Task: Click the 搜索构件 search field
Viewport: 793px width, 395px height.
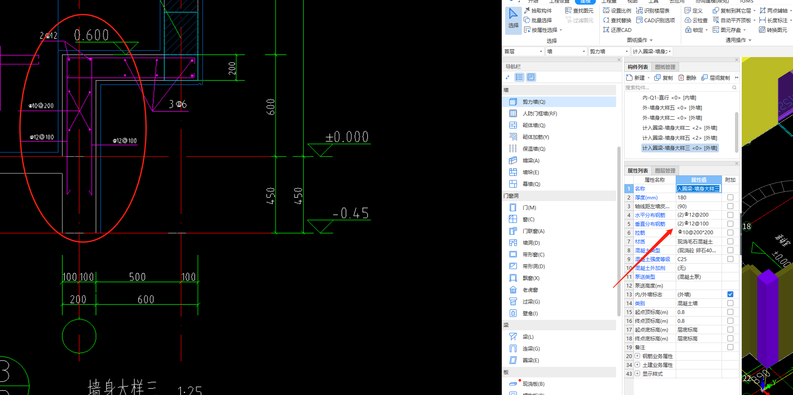Action: (x=681, y=87)
